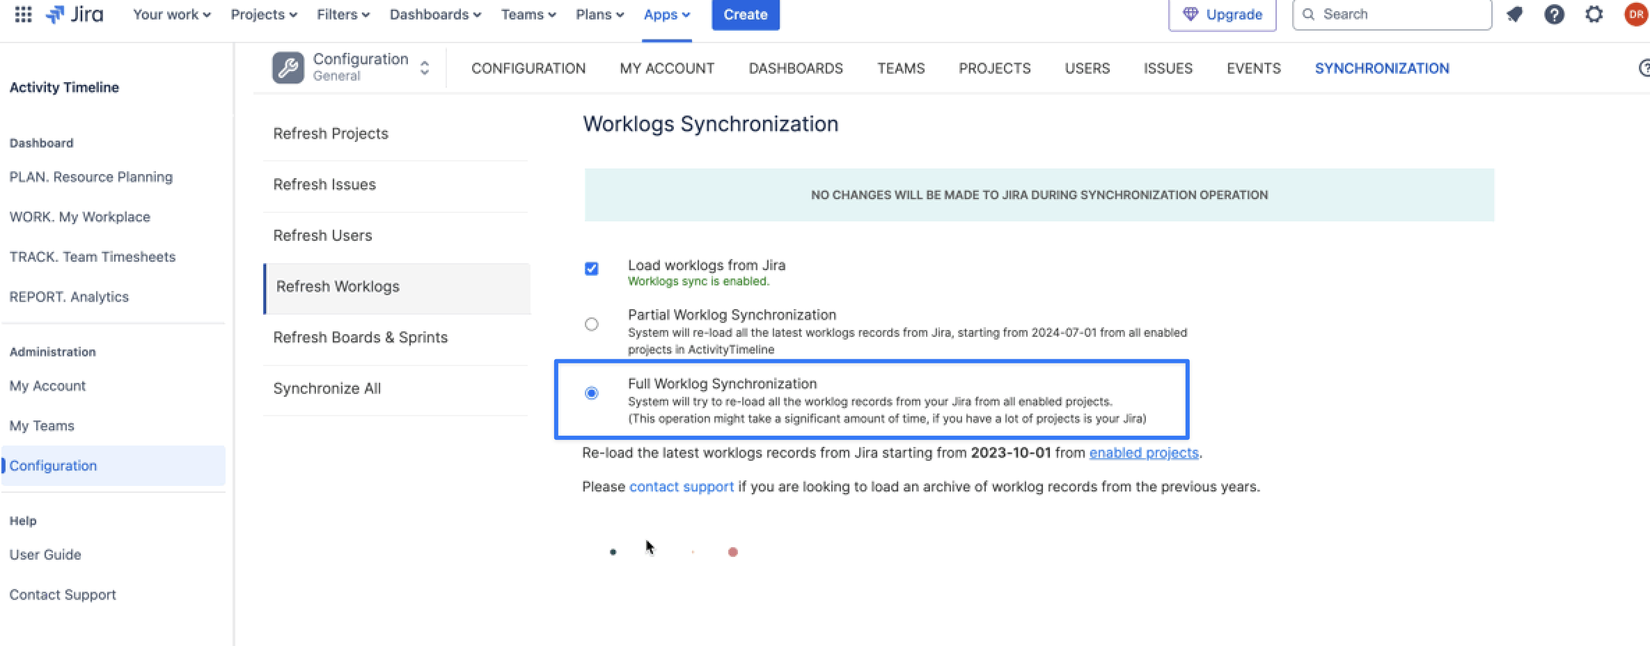Select Full Worklog Synchronization radio button

[x=591, y=393]
